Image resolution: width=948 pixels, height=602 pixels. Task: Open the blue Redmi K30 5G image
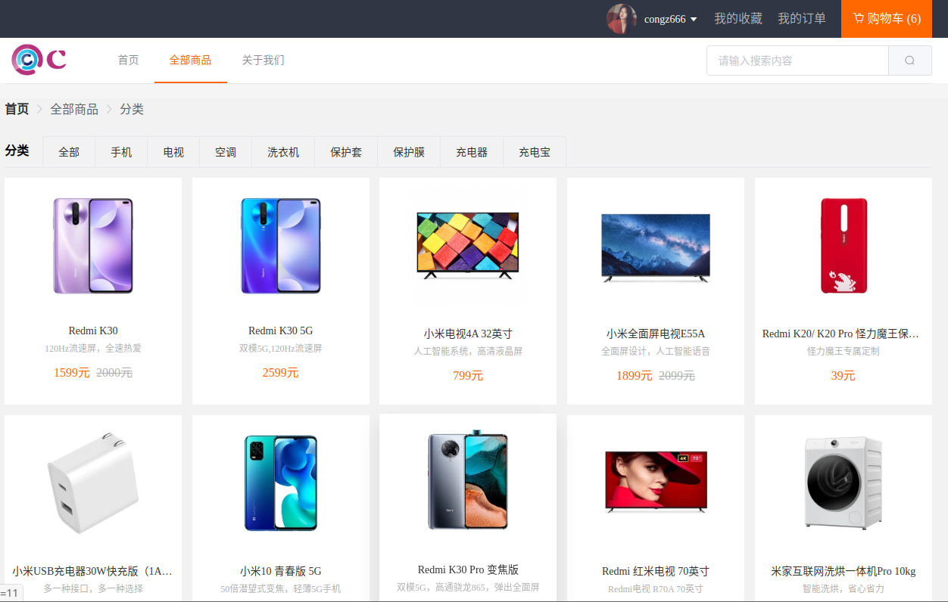click(281, 246)
